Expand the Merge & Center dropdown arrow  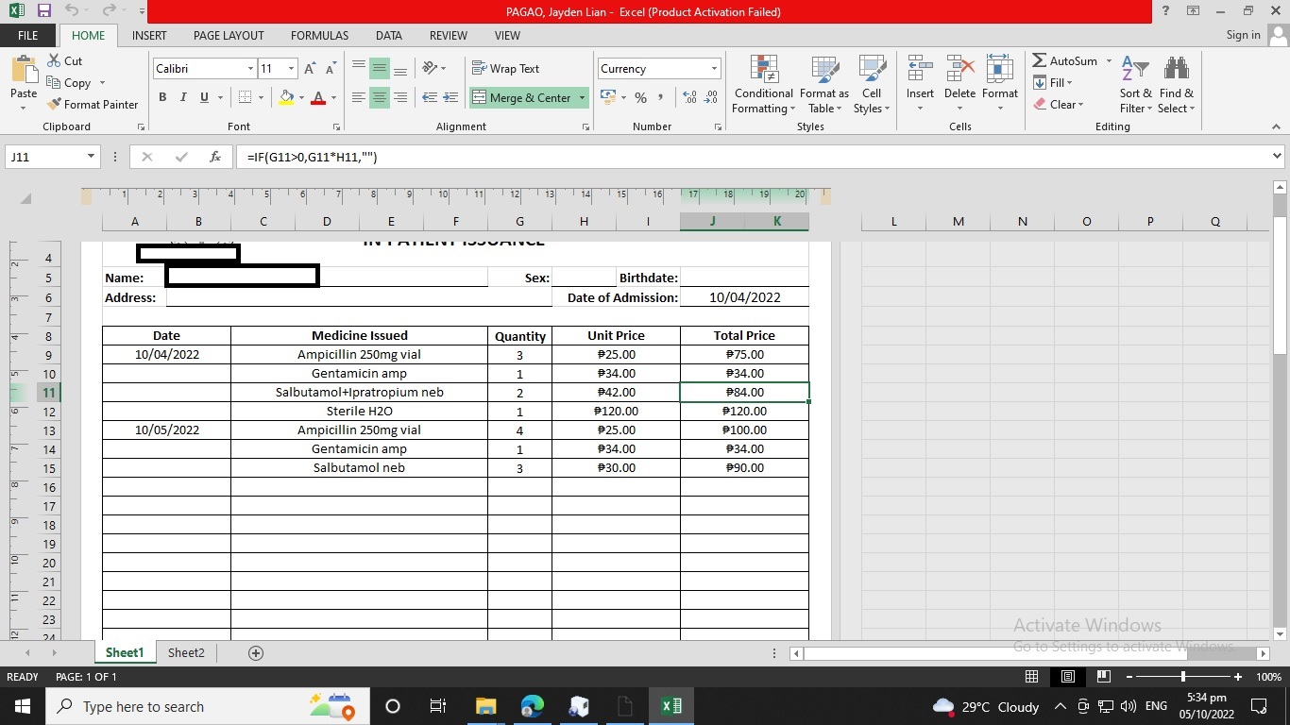[x=582, y=97]
